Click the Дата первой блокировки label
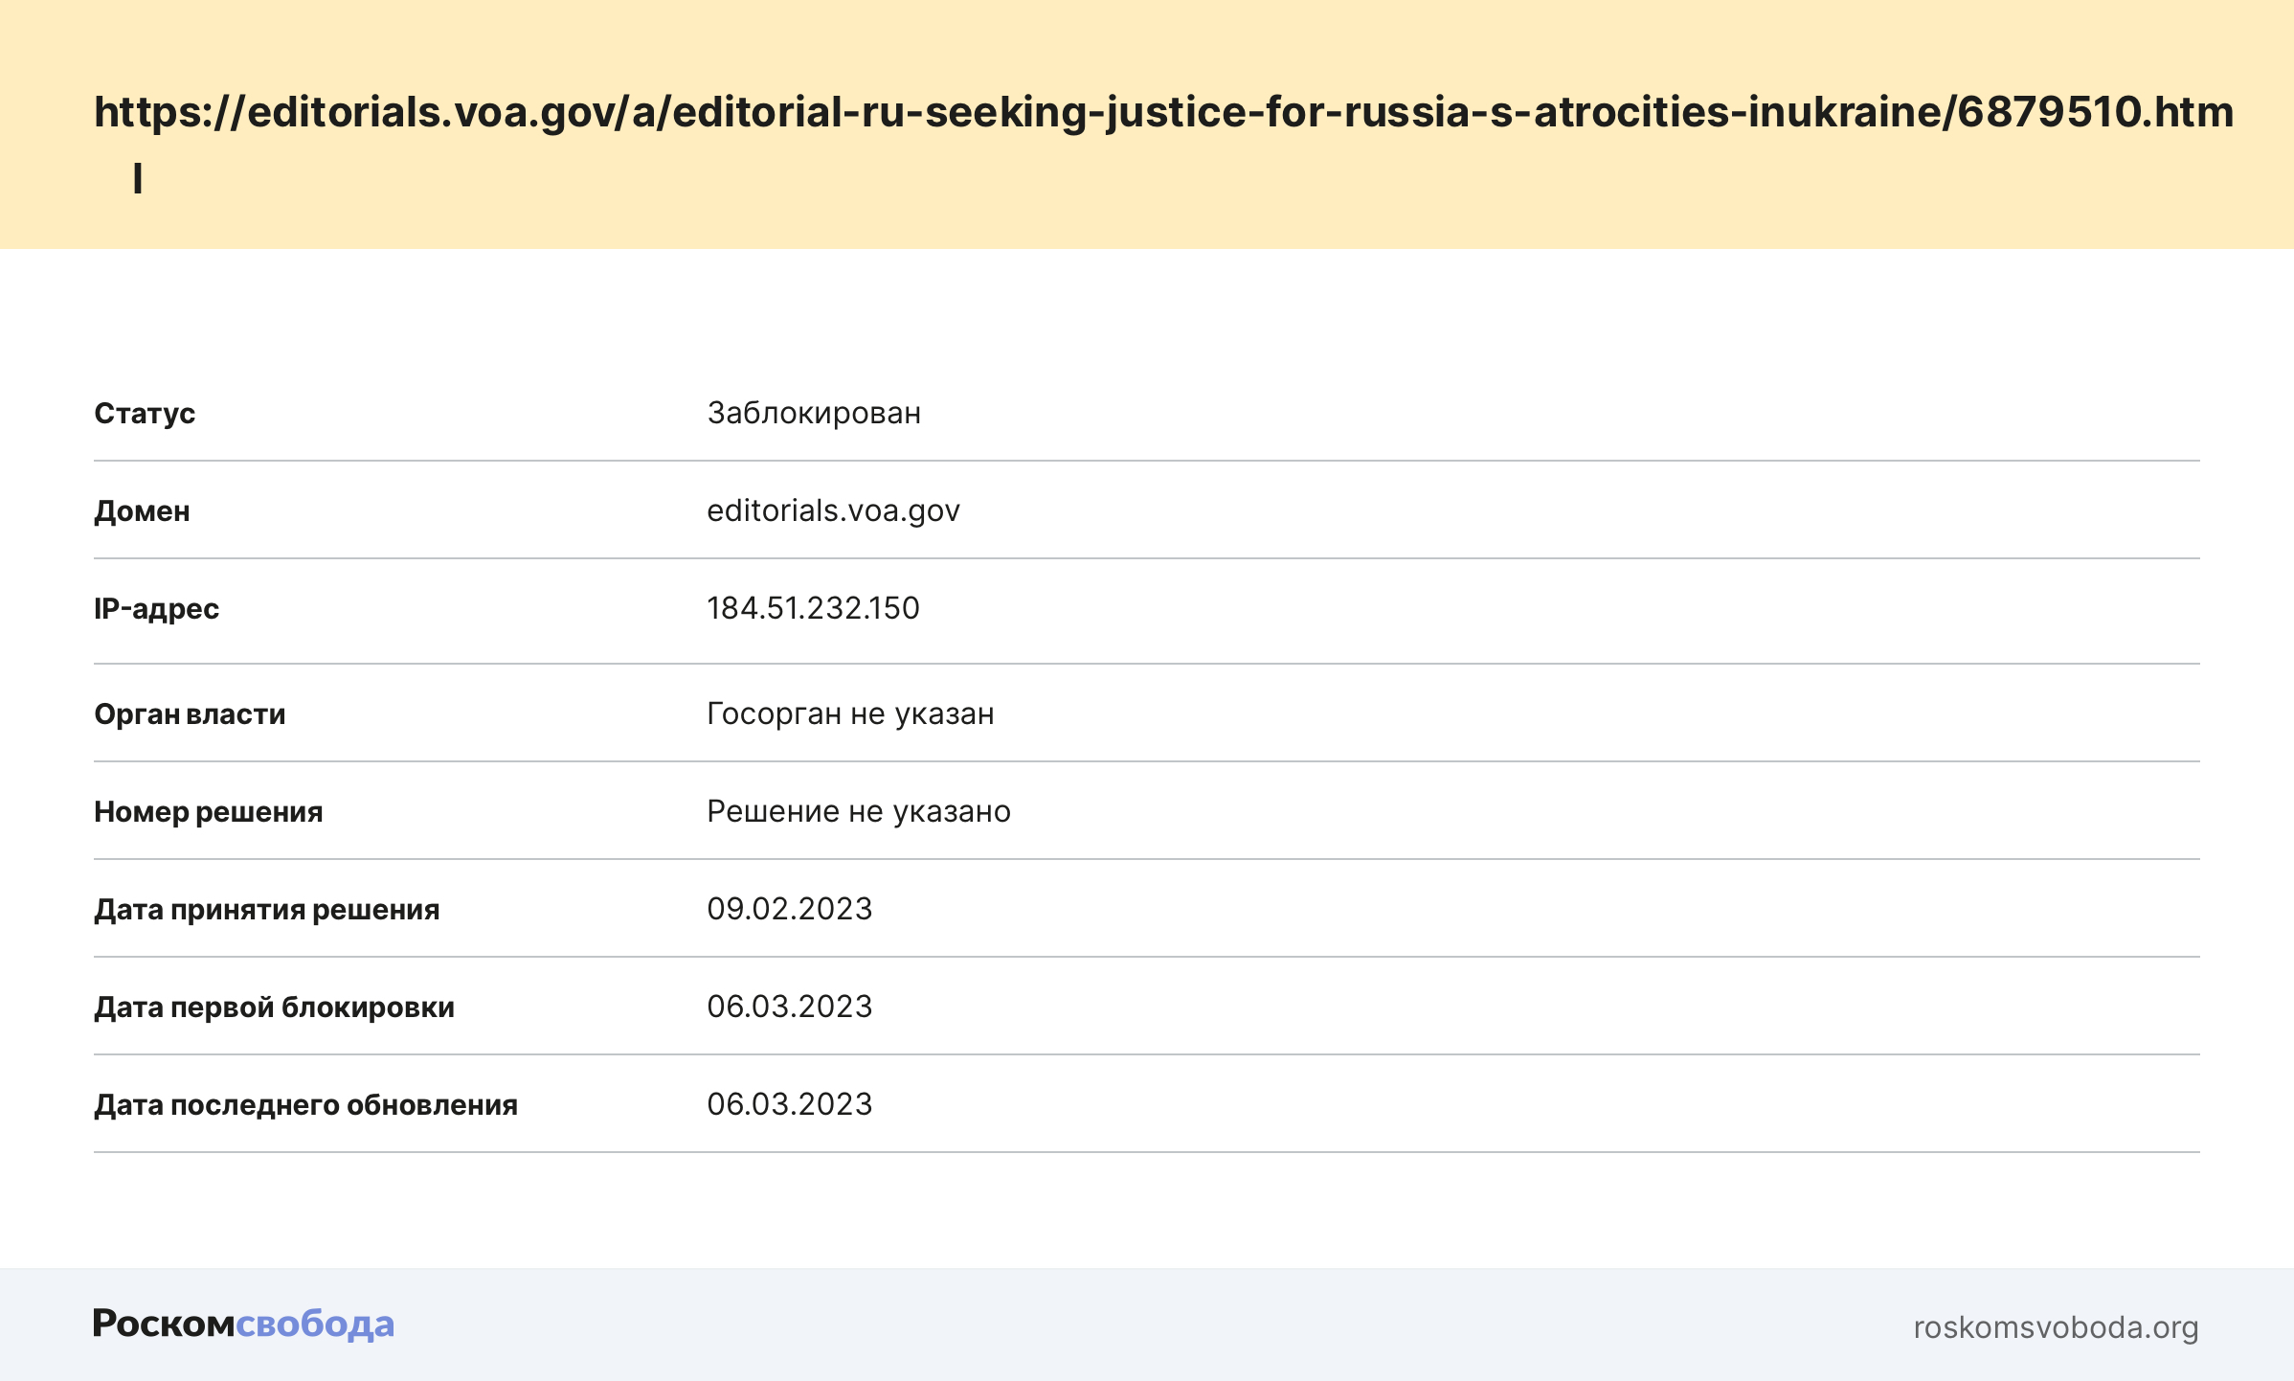 [274, 1007]
